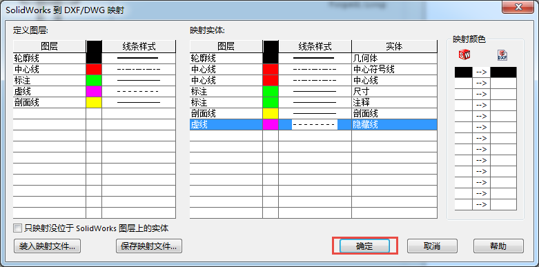This screenshot has width=539, height=267.
Task: Click the DXF file icon in color mapping
Action: click(x=503, y=55)
